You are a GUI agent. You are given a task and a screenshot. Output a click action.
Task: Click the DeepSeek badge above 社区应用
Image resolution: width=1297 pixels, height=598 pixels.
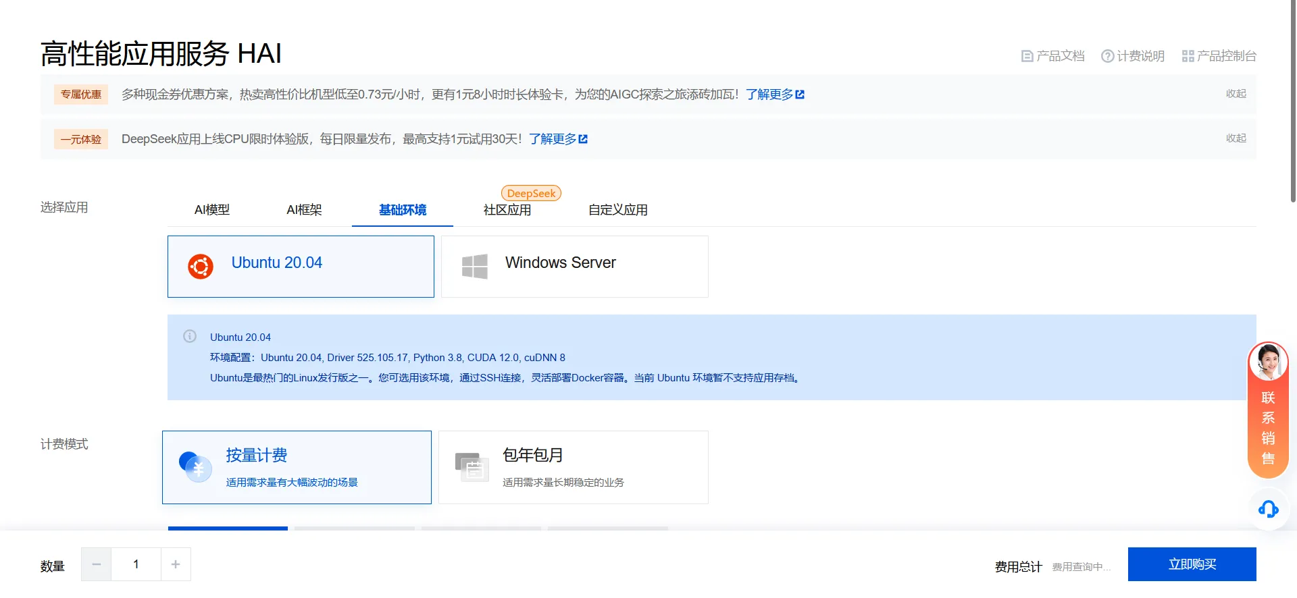531,193
